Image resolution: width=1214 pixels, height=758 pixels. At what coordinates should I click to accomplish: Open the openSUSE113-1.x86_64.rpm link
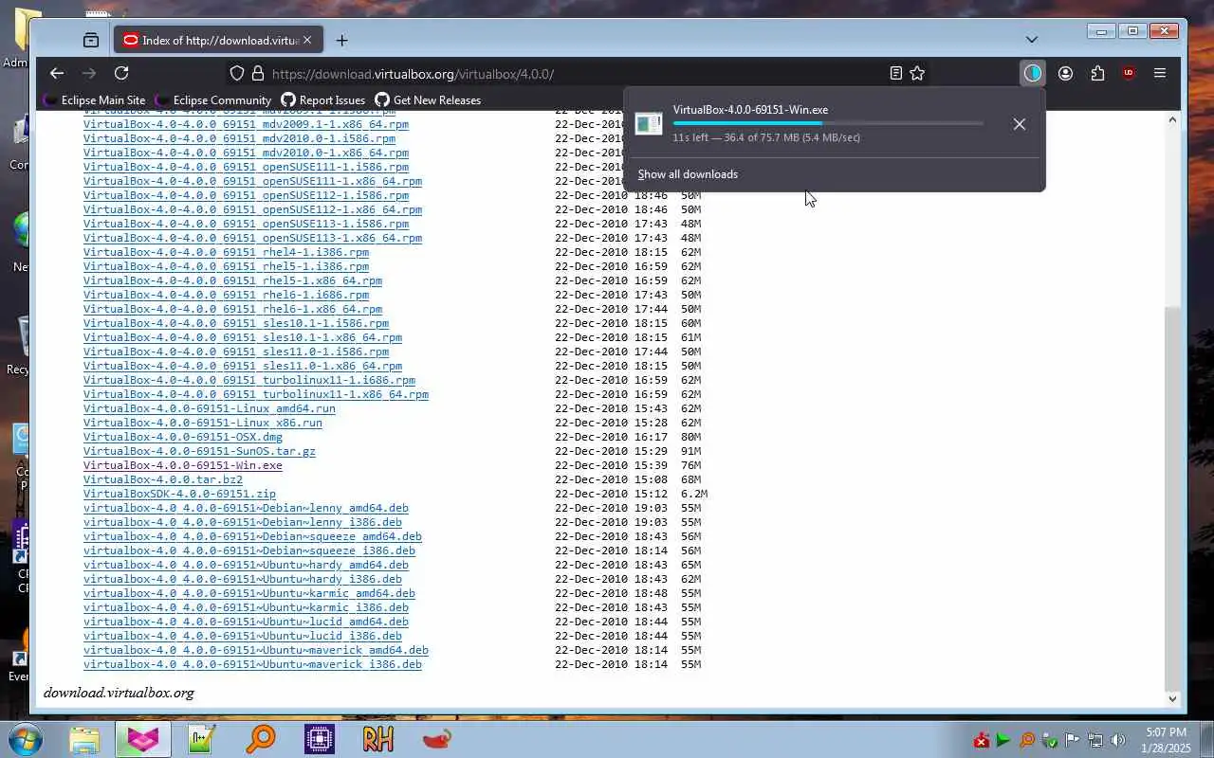click(252, 238)
